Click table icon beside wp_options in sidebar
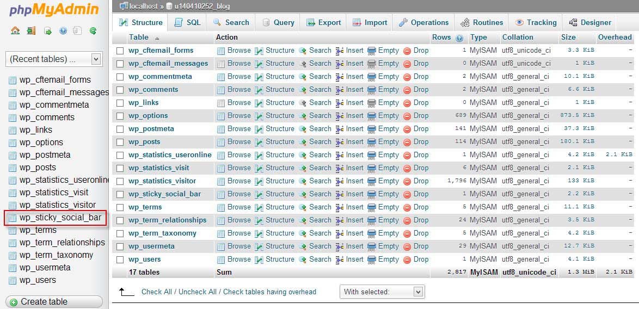This screenshot has height=309, width=639. click(x=13, y=143)
